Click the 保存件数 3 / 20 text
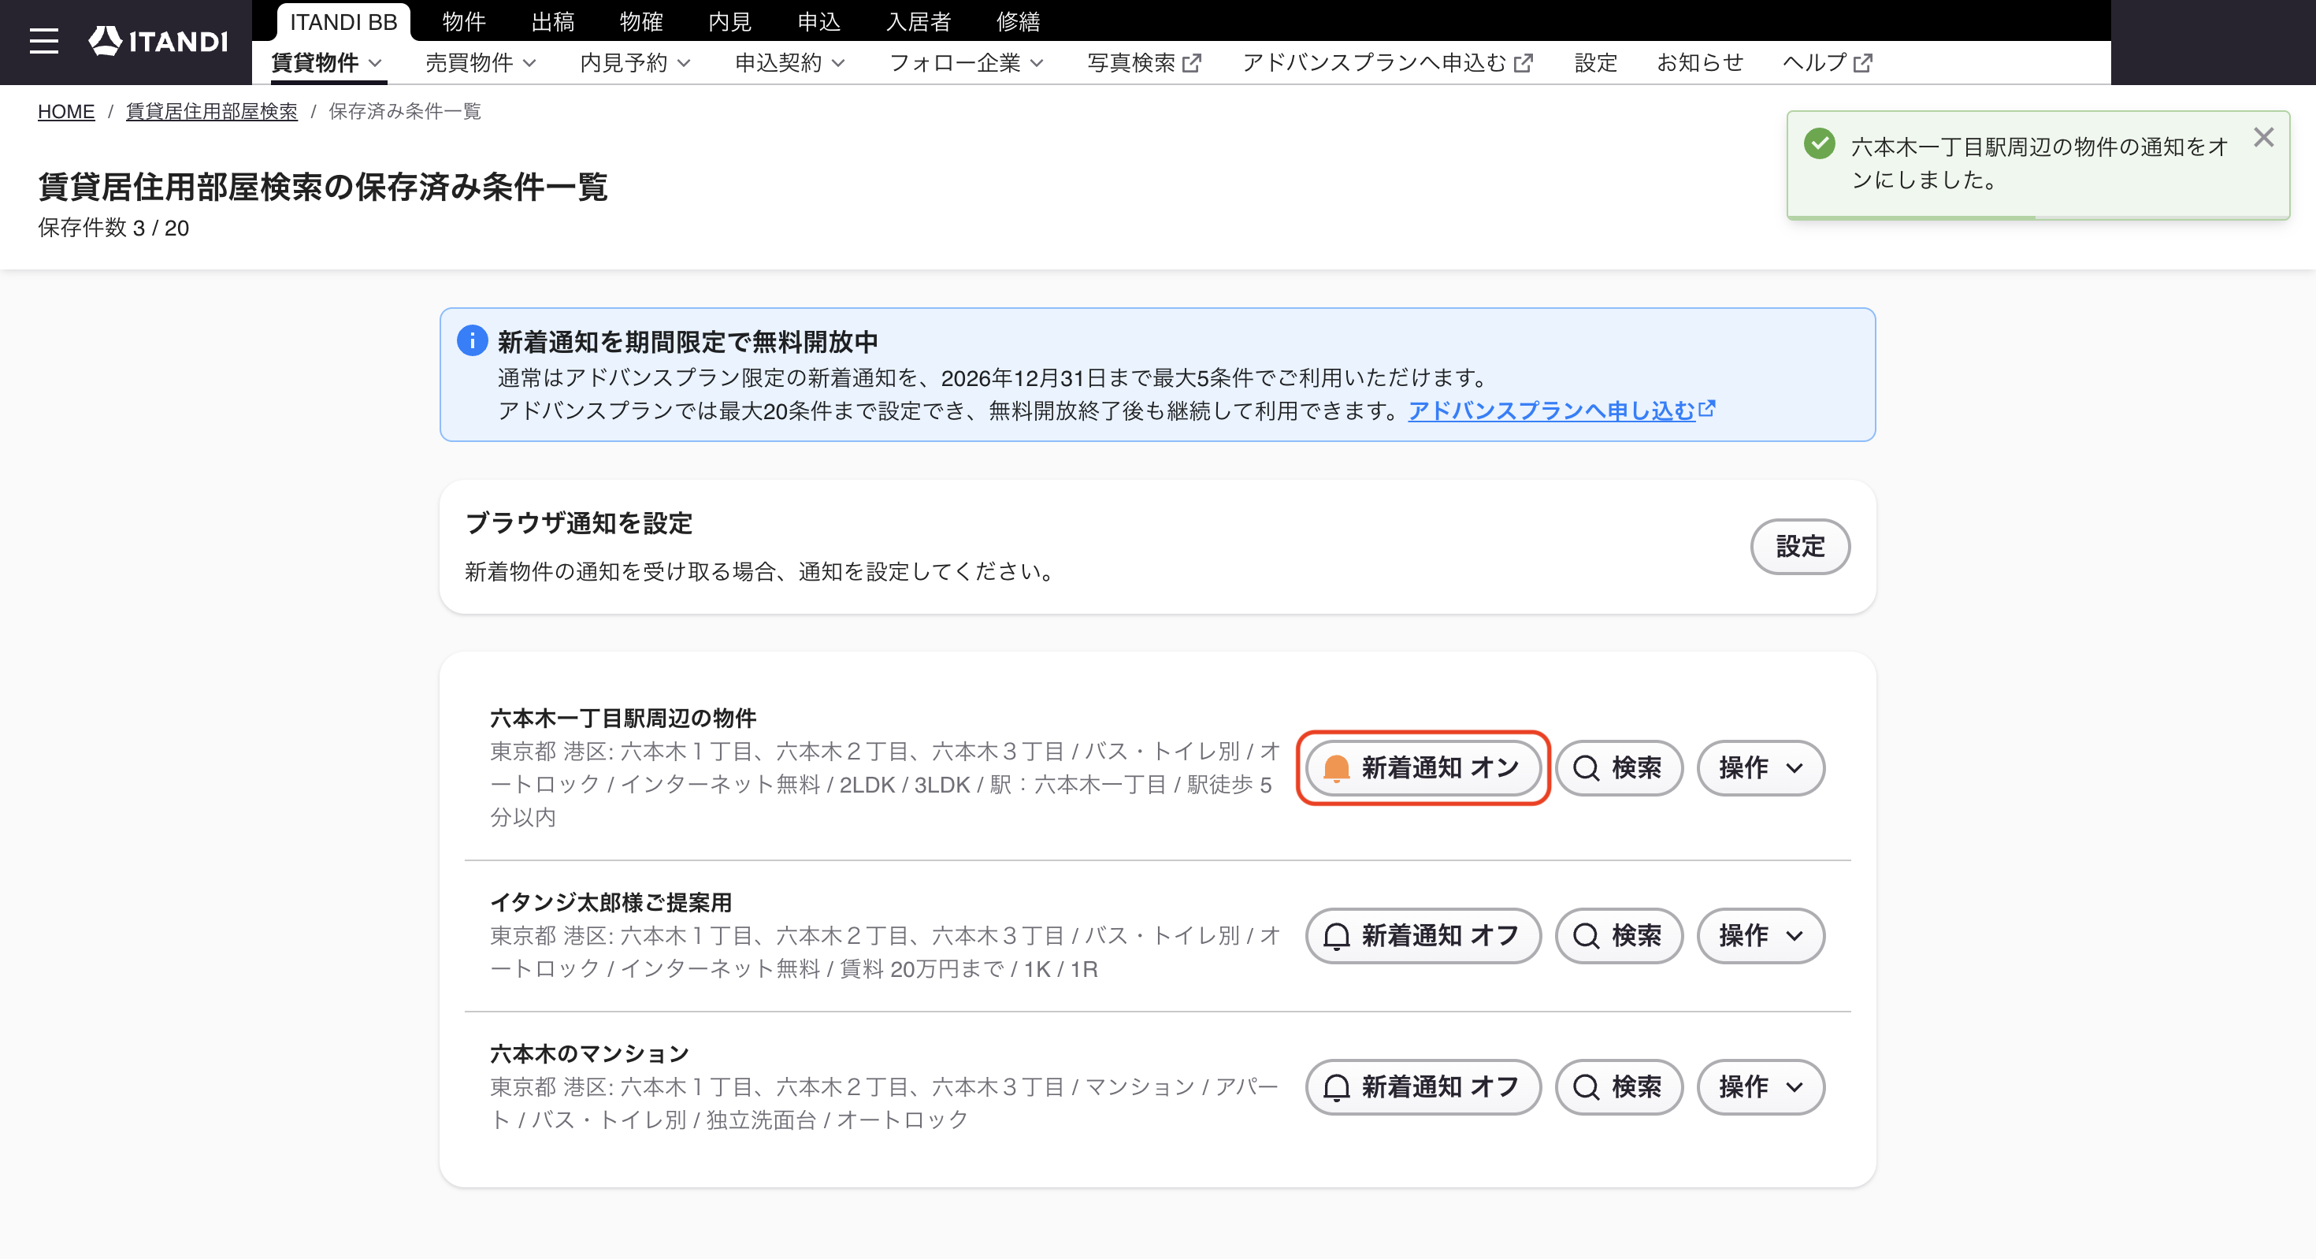 [x=113, y=228]
